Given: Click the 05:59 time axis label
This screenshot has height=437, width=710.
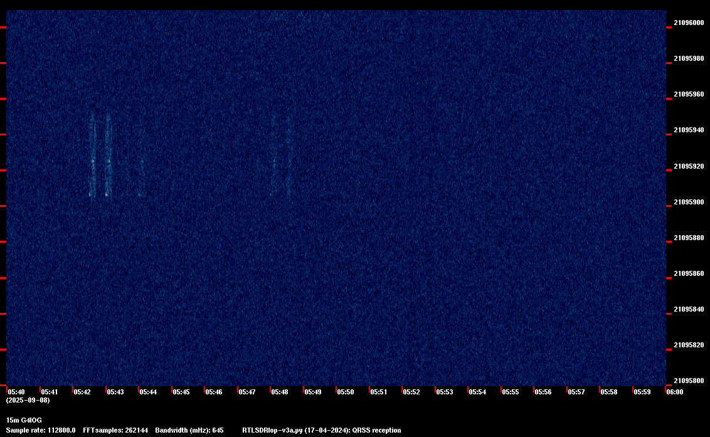Looking at the screenshot, I should pyautogui.click(x=642, y=392).
